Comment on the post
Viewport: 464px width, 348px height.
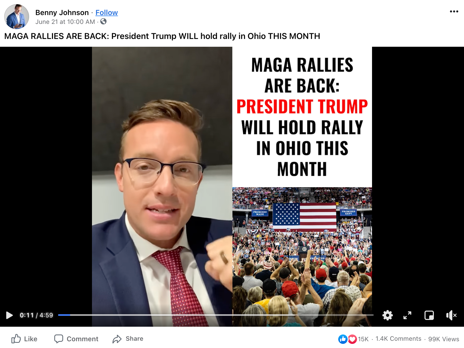click(x=76, y=339)
